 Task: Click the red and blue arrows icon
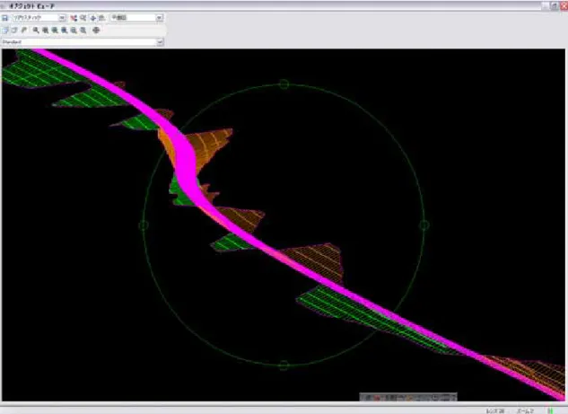(x=74, y=18)
